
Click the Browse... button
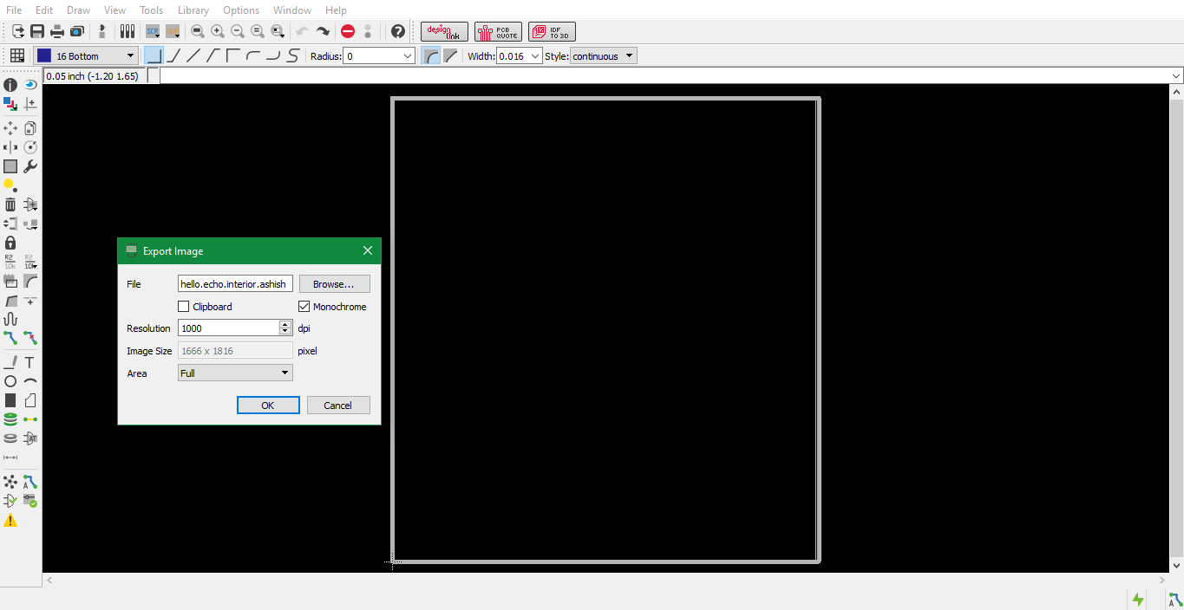pos(334,284)
